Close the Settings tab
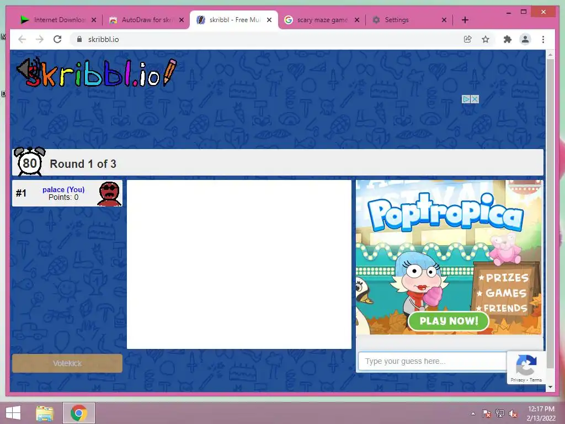 click(x=444, y=20)
